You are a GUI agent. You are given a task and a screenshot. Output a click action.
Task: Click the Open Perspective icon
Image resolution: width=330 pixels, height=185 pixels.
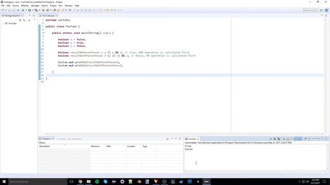pos(321,10)
